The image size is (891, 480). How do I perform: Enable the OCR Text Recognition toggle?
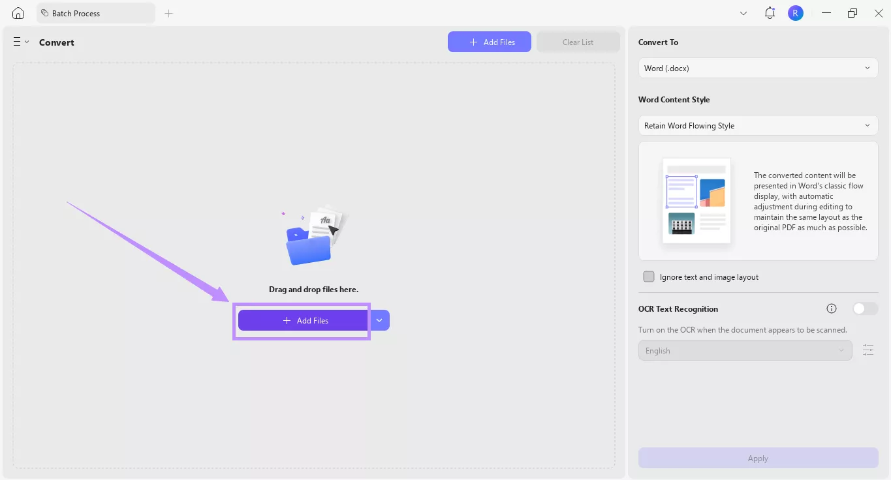865,308
